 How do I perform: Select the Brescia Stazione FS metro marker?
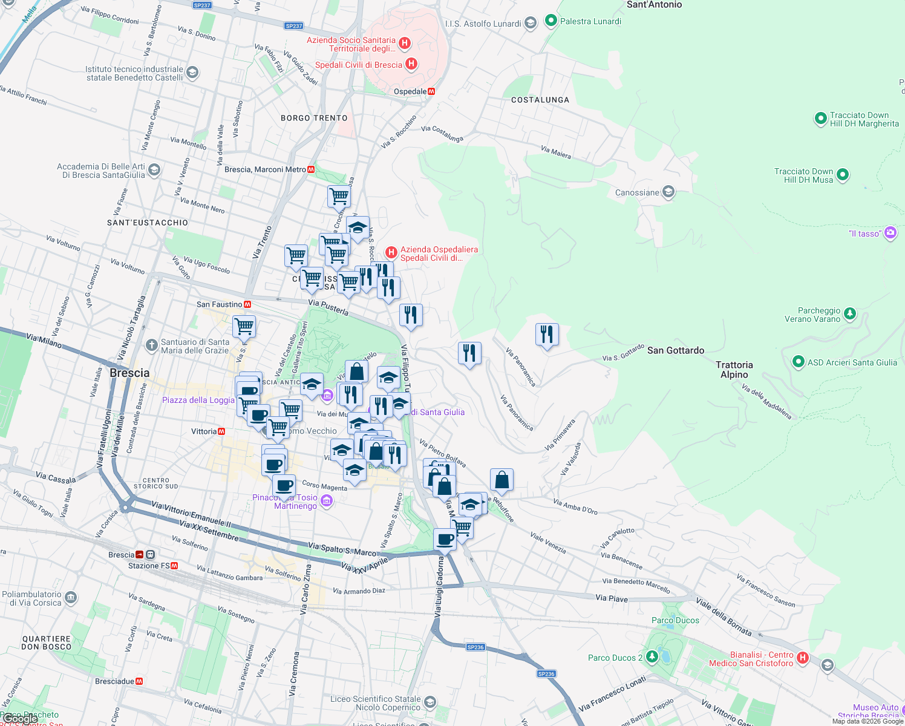point(175,565)
